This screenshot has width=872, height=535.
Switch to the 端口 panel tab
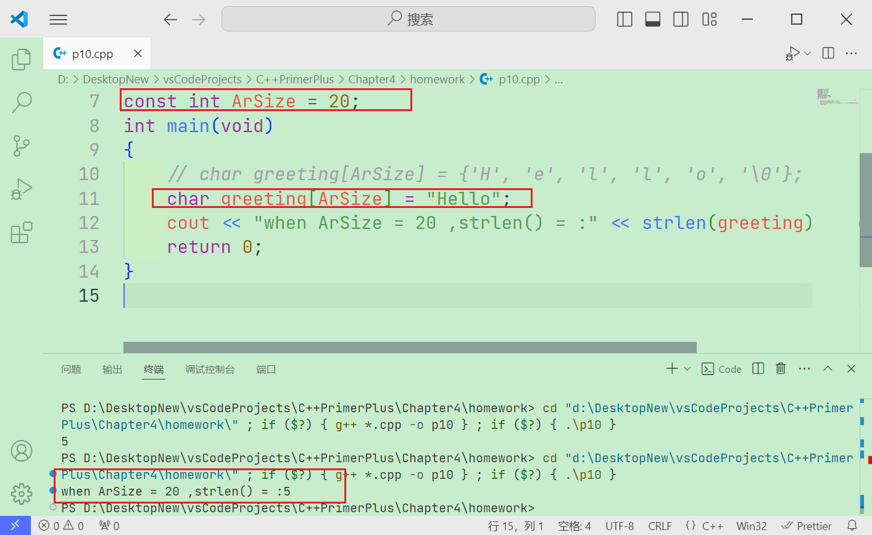tap(266, 370)
